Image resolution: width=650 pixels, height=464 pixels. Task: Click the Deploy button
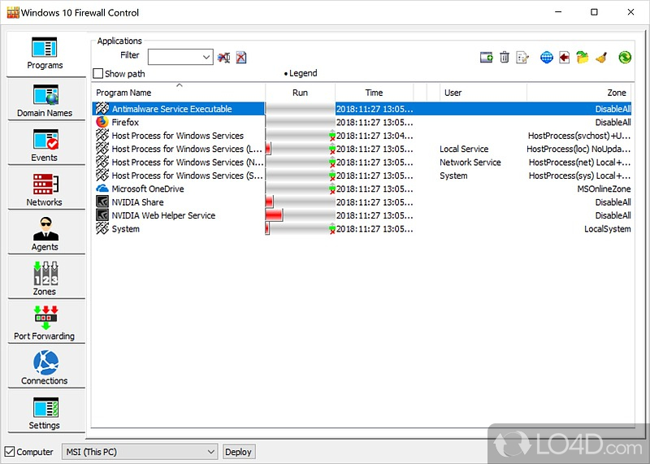(x=238, y=452)
